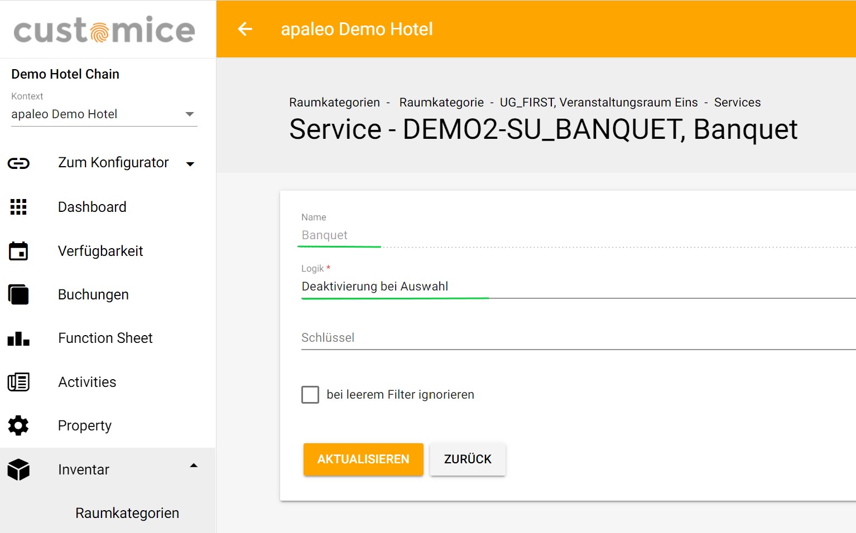The width and height of the screenshot is (856, 533).
Task: Click the Dashboard grid icon
Action: [x=18, y=207]
